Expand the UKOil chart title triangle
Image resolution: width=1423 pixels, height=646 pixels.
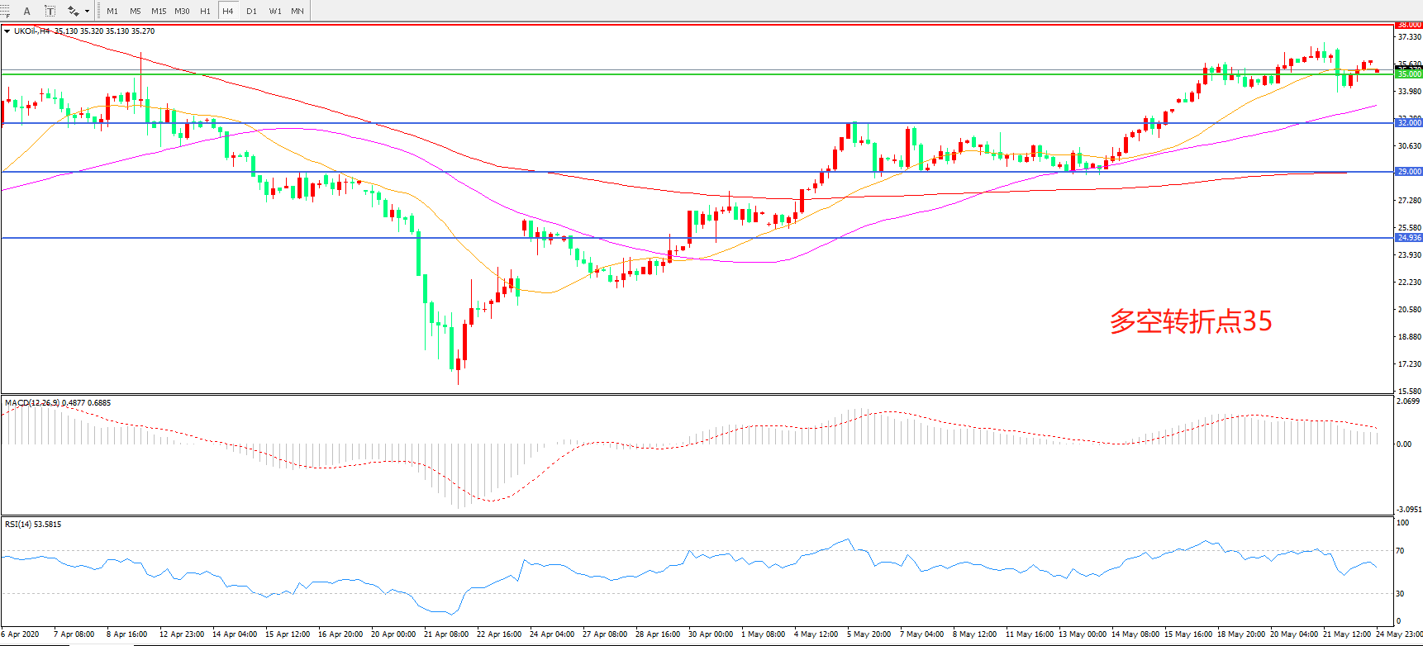[x=7, y=31]
